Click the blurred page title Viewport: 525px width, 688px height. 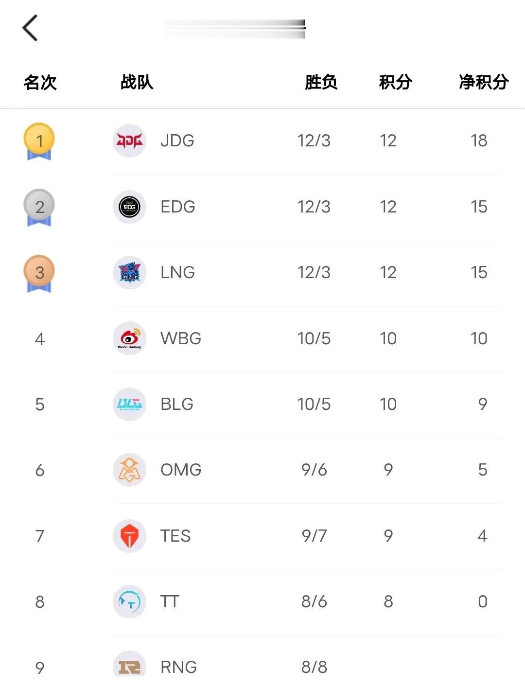[x=234, y=29]
